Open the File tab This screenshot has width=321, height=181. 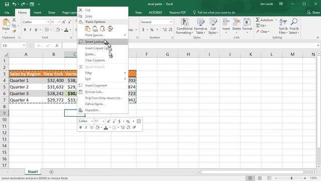click(x=7, y=13)
